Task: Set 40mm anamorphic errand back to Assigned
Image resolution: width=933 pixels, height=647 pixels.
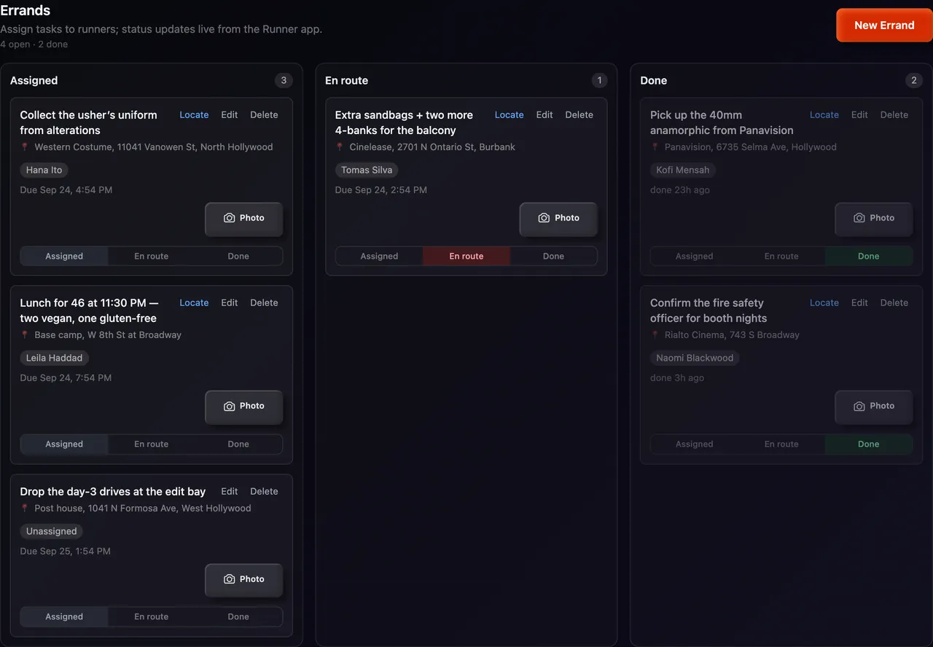Action: coord(694,256)
